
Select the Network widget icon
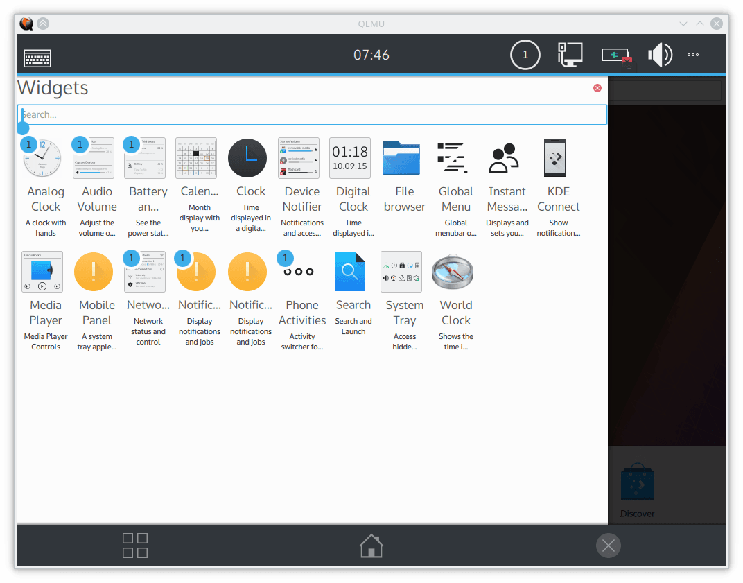point(145,272)
